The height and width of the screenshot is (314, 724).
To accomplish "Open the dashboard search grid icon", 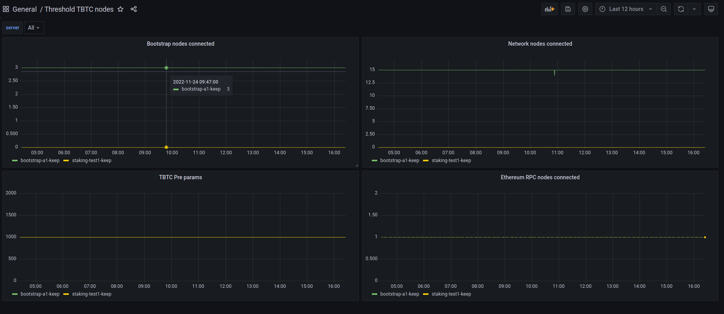I will pyautogui.click(x=6, y=9).
